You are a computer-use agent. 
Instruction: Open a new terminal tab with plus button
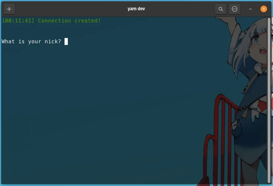point(9,9)
